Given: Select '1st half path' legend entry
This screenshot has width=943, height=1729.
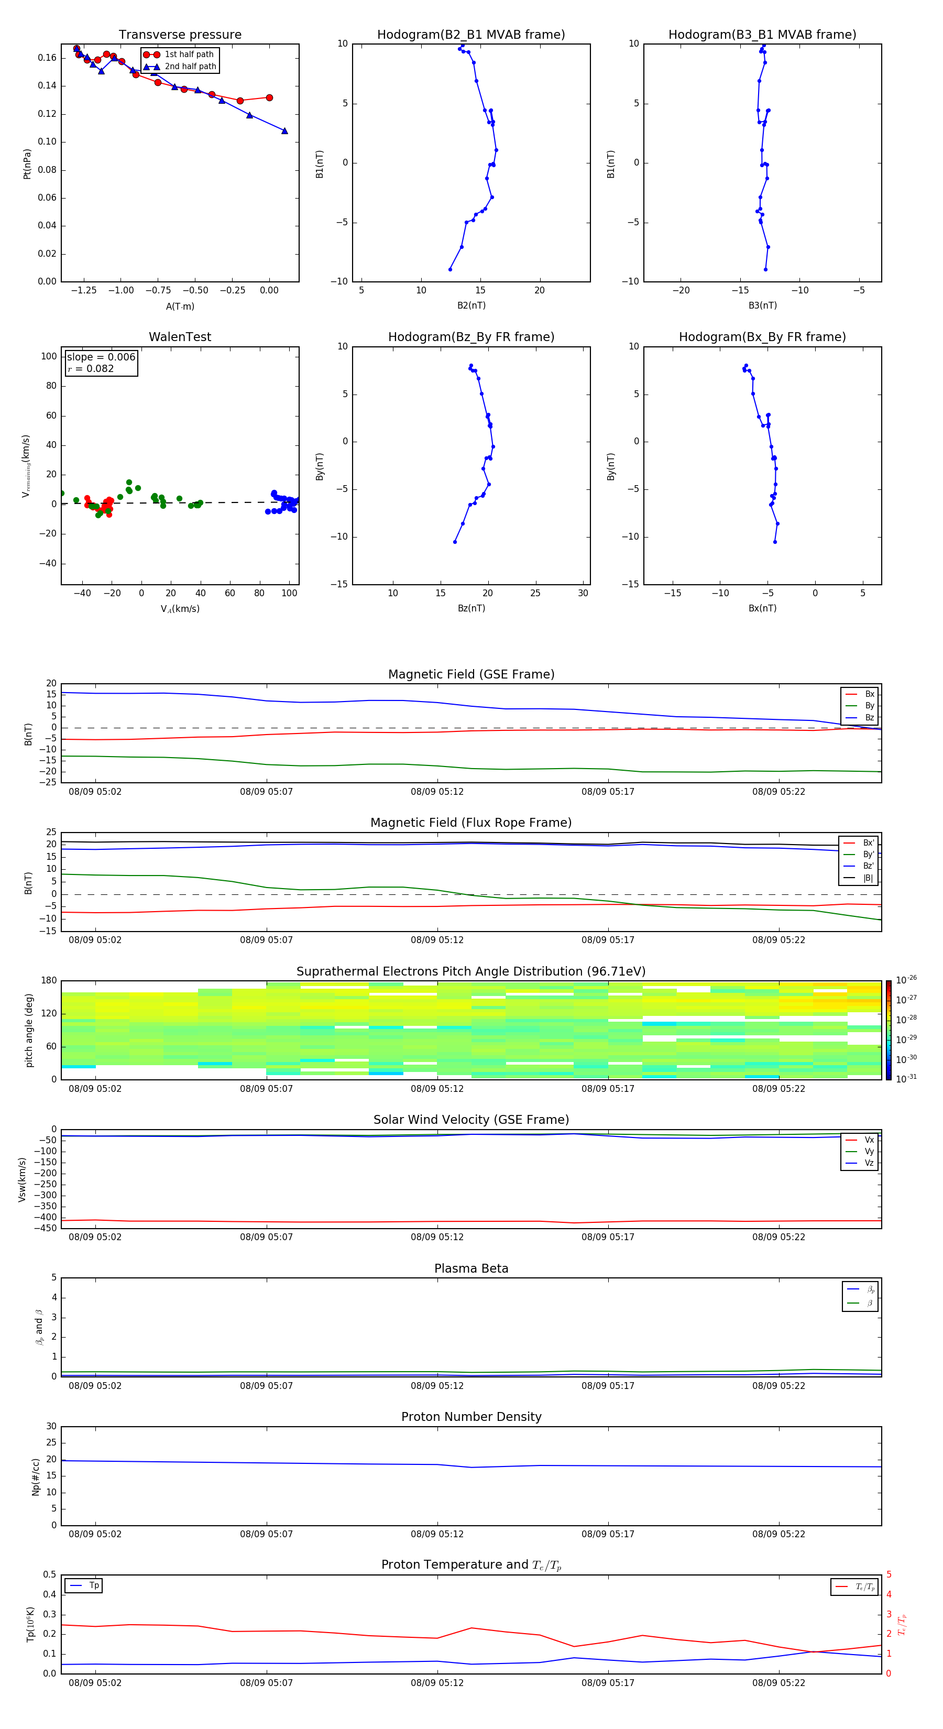Looking at the screenshot, I should click(x=179, y=54).
